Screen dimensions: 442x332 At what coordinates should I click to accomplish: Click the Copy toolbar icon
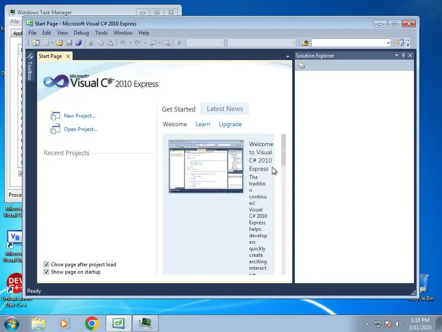(100, 43)
